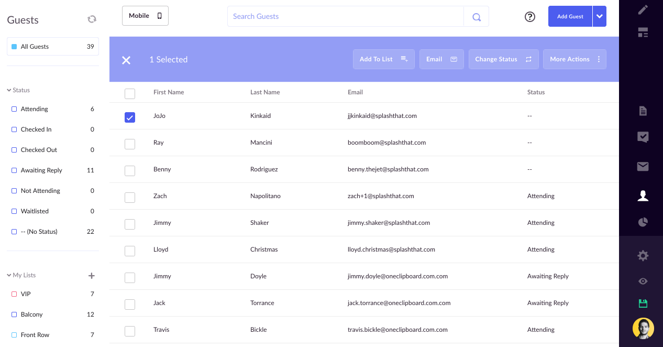Collapse the My Lists section

pos(21,275)
